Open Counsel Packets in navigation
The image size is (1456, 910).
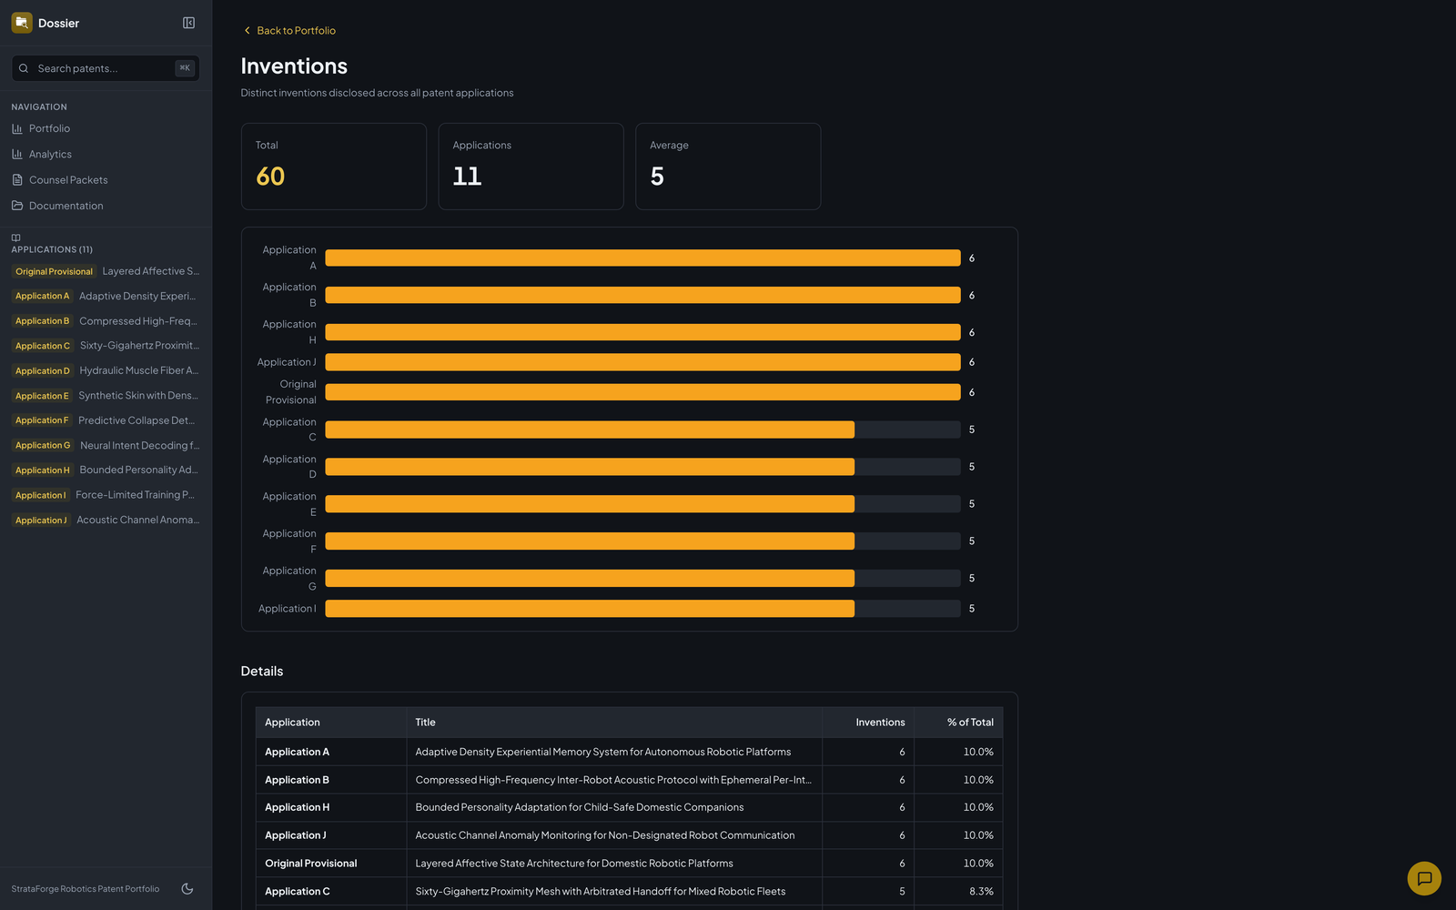(x=106, y=180)
